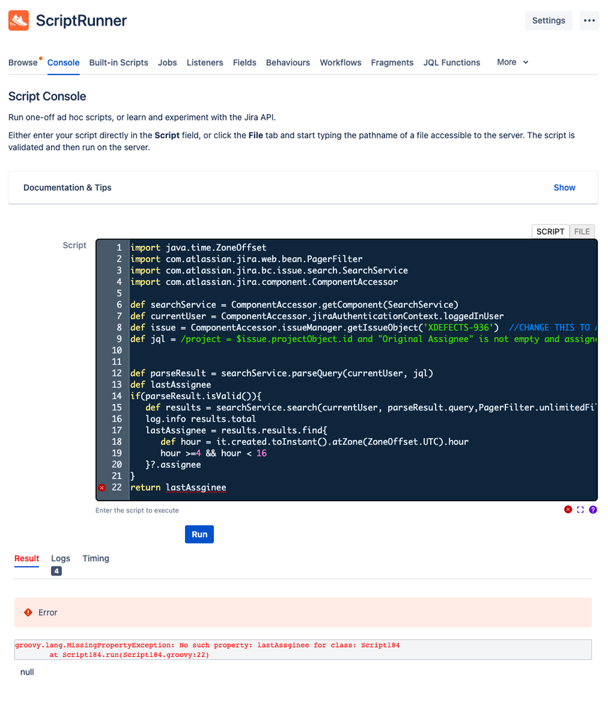Select the Result output tab
Viewport: 608px width, 708px height.
pos(27,558)
